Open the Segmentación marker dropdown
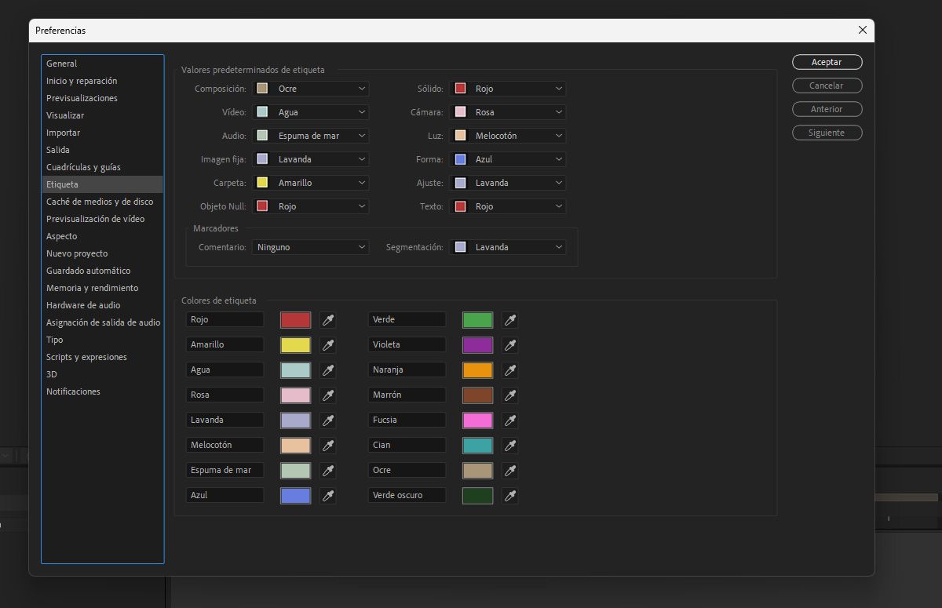The height and width of the screenshot is (608, 942). pos(508,247)
